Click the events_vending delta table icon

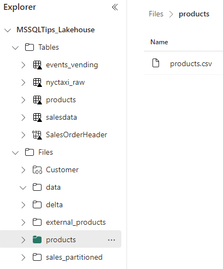tap(37, 65)
